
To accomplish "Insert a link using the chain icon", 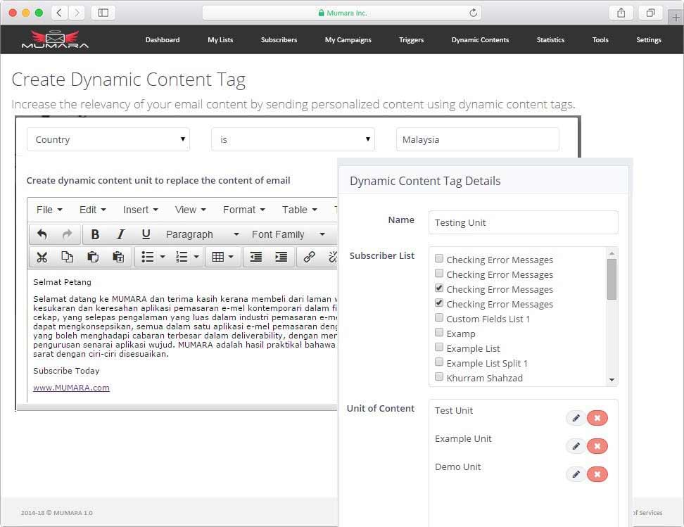I will pos(309,257).
